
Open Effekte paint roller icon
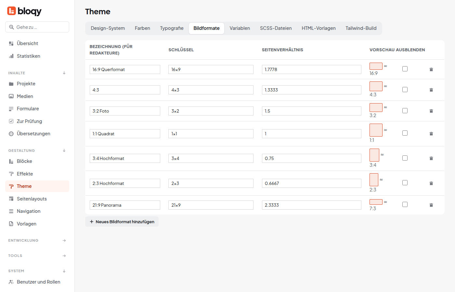[x=11, y=174]
